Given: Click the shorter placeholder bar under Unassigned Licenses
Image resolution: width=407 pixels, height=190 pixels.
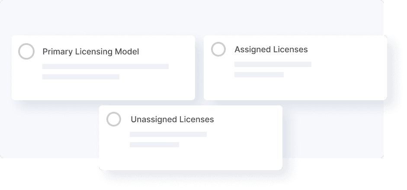Looking at the screenshot, I should [154, 145].
